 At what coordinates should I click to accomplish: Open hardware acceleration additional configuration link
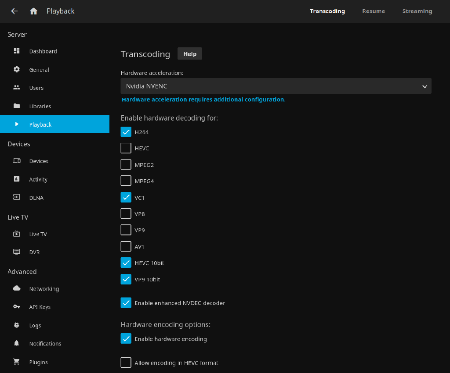pos(203,99)
